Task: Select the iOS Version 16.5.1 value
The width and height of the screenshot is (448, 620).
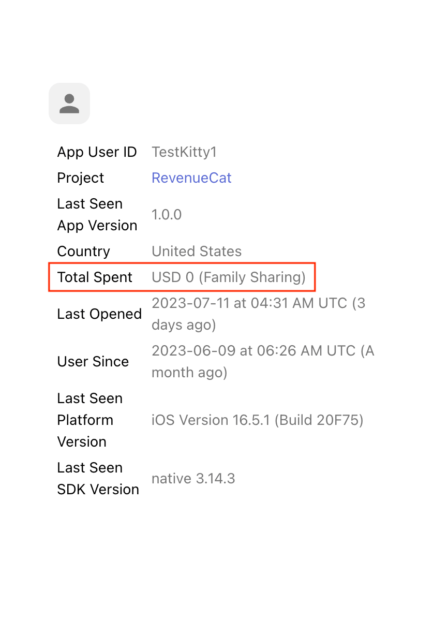Action: point(258,420)
